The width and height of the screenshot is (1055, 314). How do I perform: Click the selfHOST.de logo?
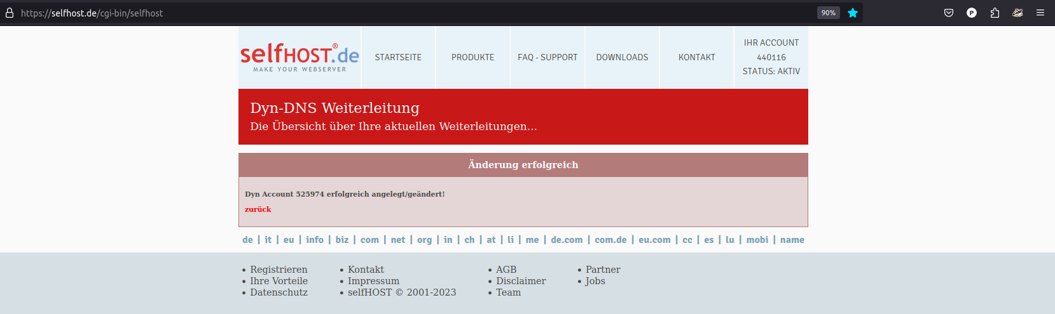[x=300, y=57]
